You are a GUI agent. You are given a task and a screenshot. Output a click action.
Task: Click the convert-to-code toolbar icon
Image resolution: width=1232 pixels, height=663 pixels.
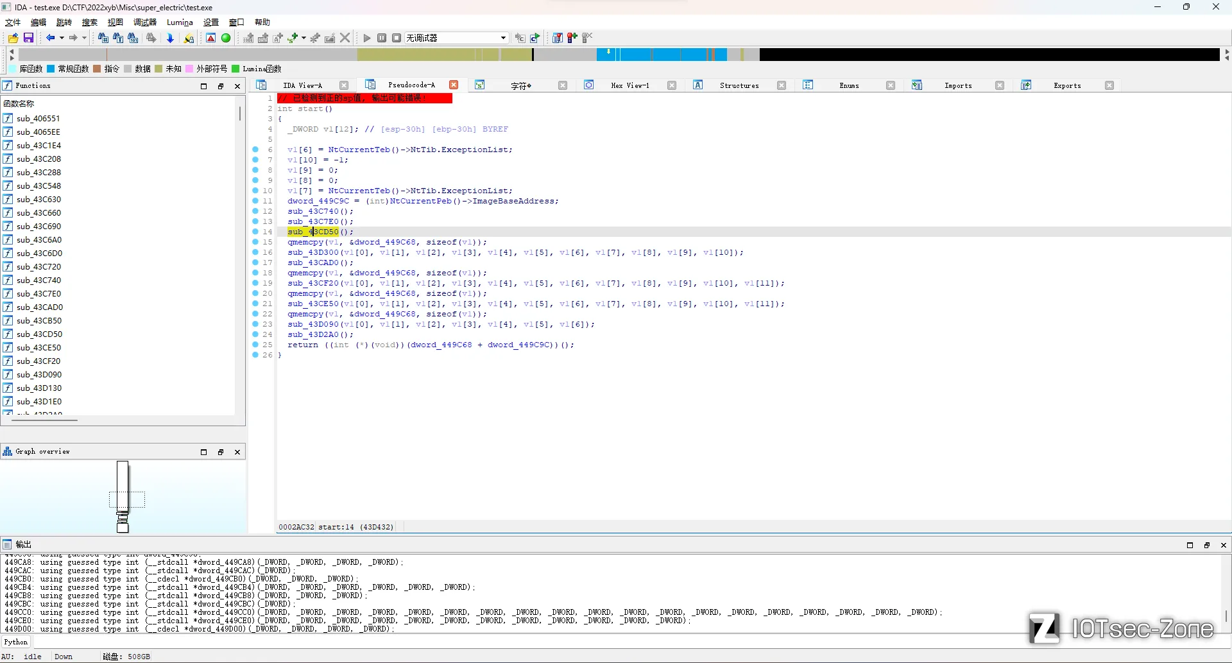pyautogui.click(x=248, y=39)
